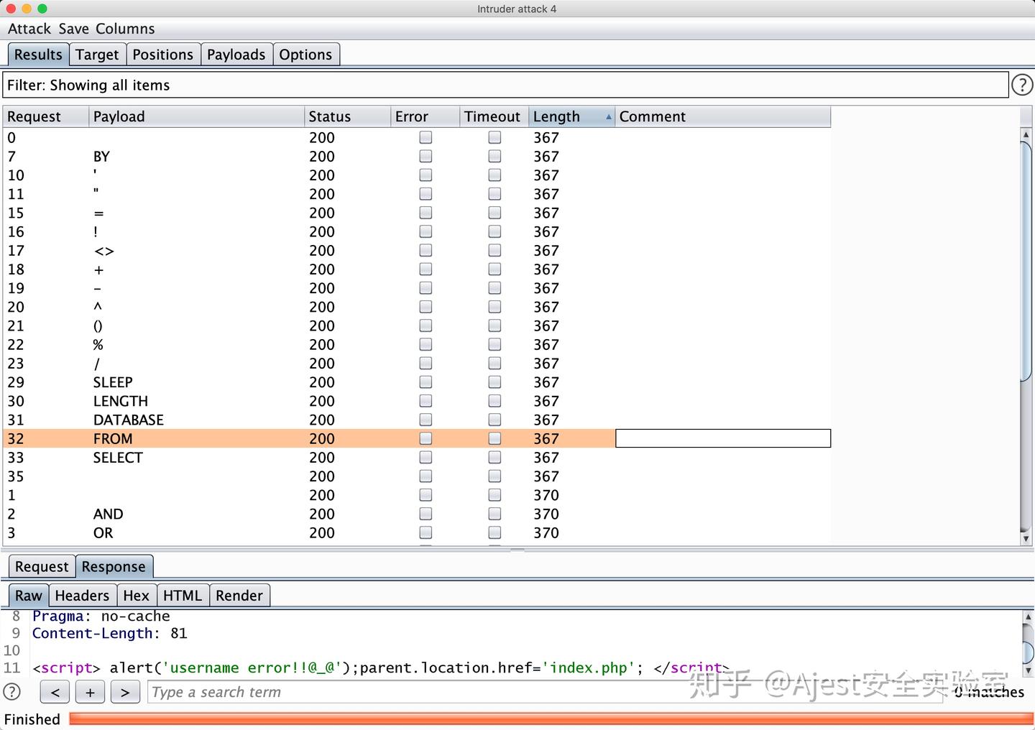Screen dimensions: 1035x730
Task: Go to the previous search match
Action: pyautogui.click(x=55, y=692)
